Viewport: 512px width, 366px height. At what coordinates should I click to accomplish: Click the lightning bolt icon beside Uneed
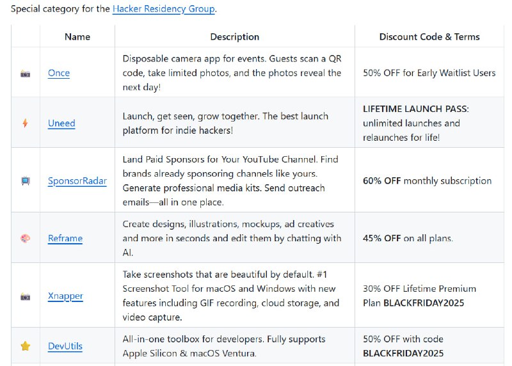[26, 123]
